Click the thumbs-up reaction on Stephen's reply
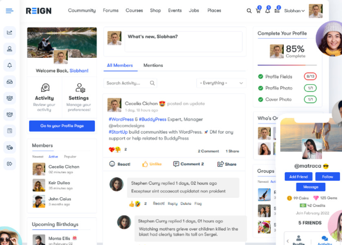 [132, 204]
